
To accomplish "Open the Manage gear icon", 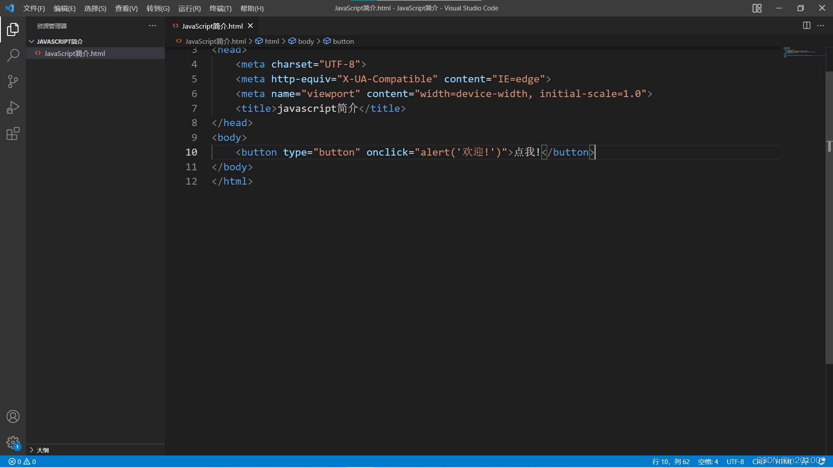I will (13, 442).
